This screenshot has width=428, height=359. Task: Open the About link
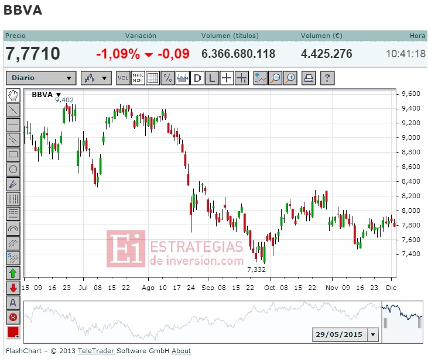tap(182, 351)
